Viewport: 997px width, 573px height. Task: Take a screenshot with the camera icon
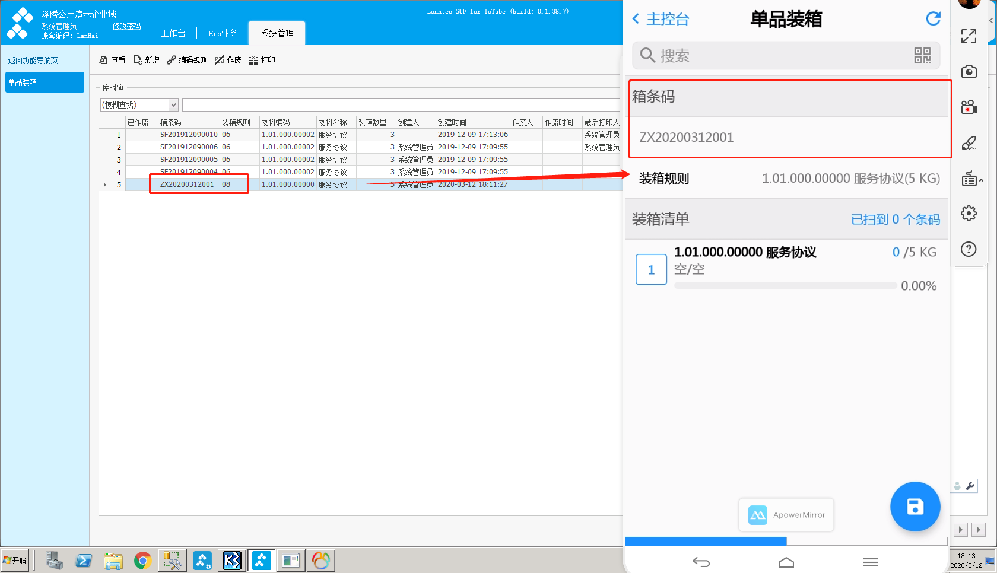(969, 72)
